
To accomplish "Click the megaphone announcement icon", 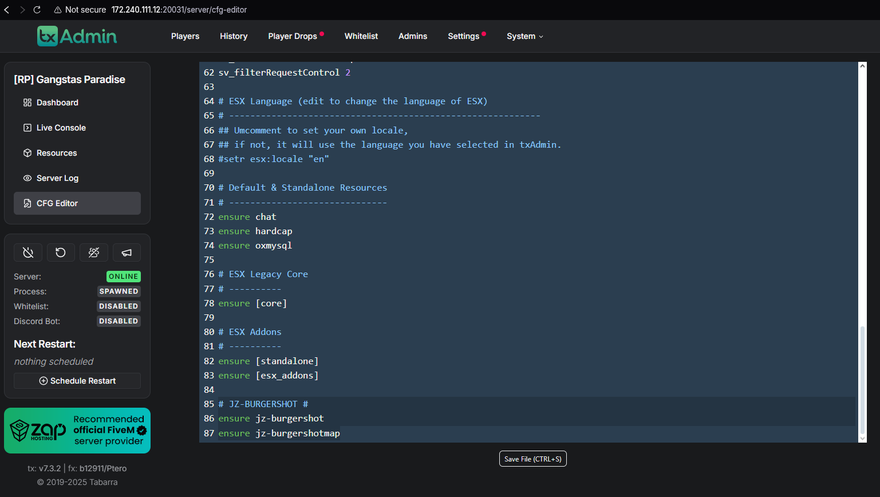I will pos(127,253).
